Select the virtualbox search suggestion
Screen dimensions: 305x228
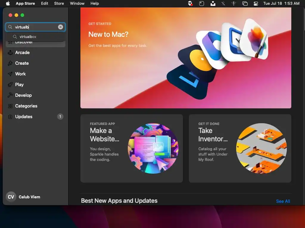(x=35, y=37)
